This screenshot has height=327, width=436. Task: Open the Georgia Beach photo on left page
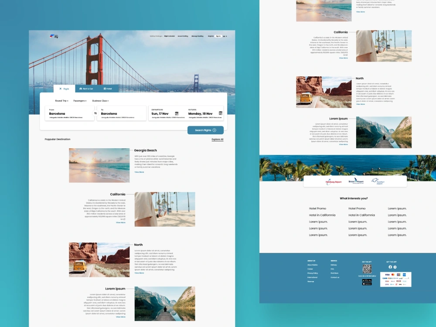click(x=99, y=165)
